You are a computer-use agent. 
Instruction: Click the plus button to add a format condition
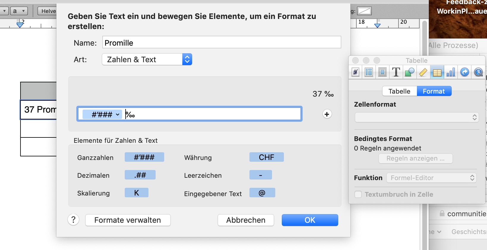(x=327, y=114)
